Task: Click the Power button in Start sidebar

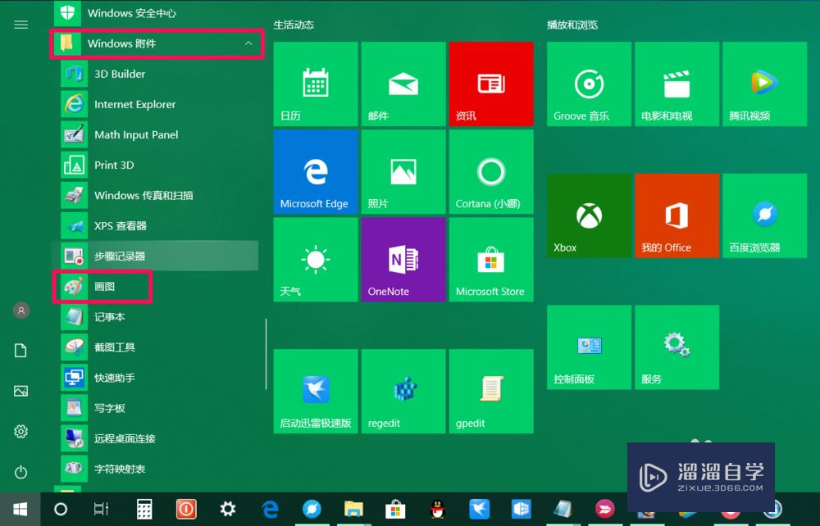Action: point(21,472)
